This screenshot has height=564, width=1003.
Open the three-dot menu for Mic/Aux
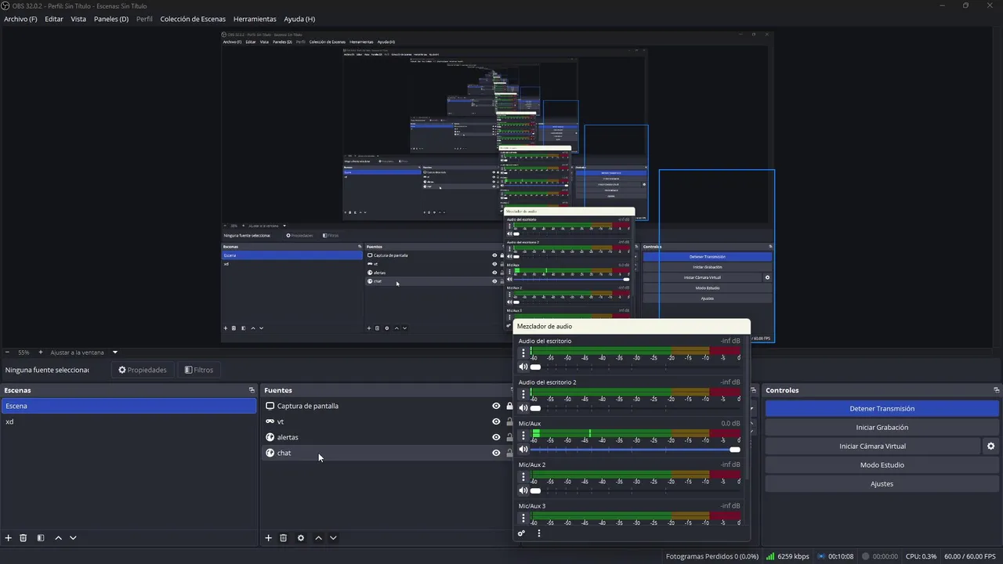pyautogui.click(x=523, y=436)
